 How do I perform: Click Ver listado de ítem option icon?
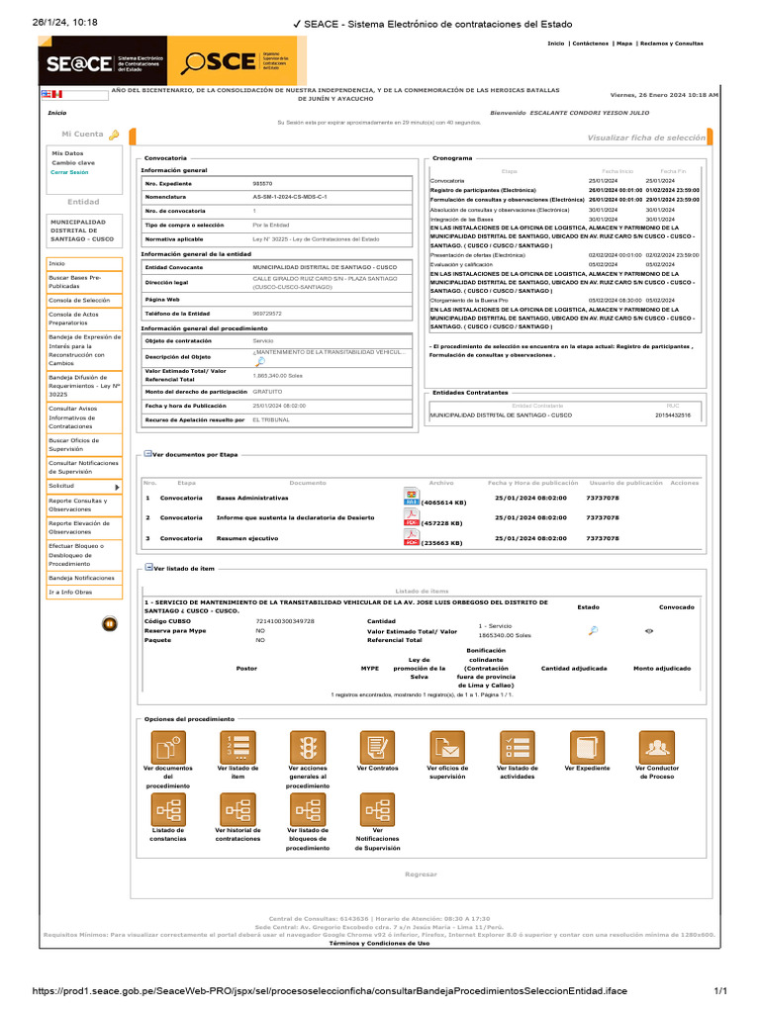(x=237, y=748)
